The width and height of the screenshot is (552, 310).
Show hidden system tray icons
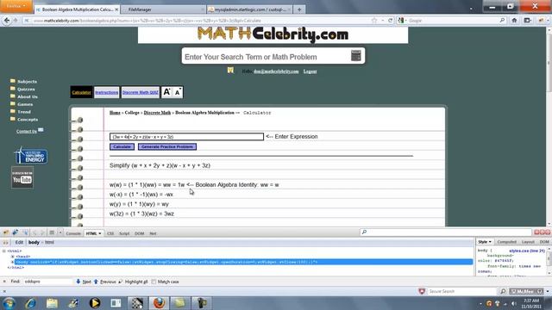pos(480,304)
